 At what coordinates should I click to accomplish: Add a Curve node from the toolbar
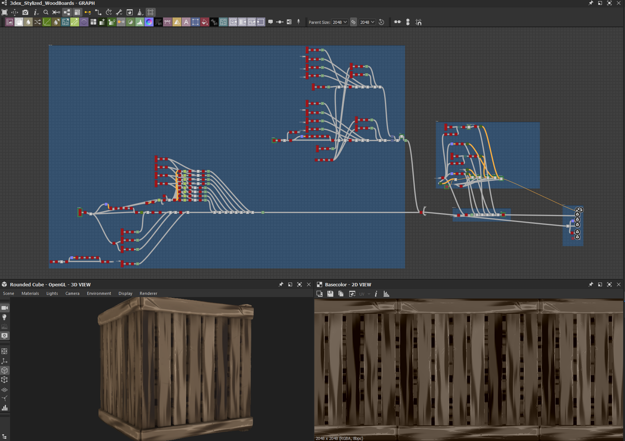[x=47, y=22]
